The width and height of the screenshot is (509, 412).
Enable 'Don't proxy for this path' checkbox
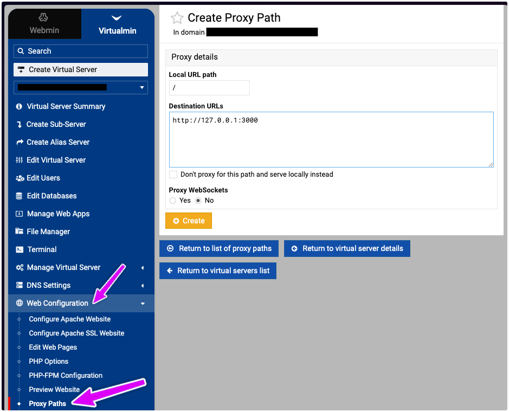(173, 175)
